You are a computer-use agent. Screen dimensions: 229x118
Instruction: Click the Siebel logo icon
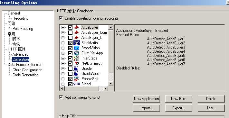pyautogui.click(x=76, y=84)
